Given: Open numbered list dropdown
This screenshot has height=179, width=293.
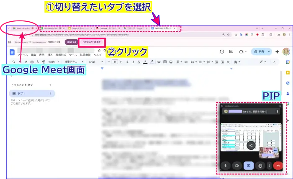Looking at the screenshot, I should [x=209, y=62].
